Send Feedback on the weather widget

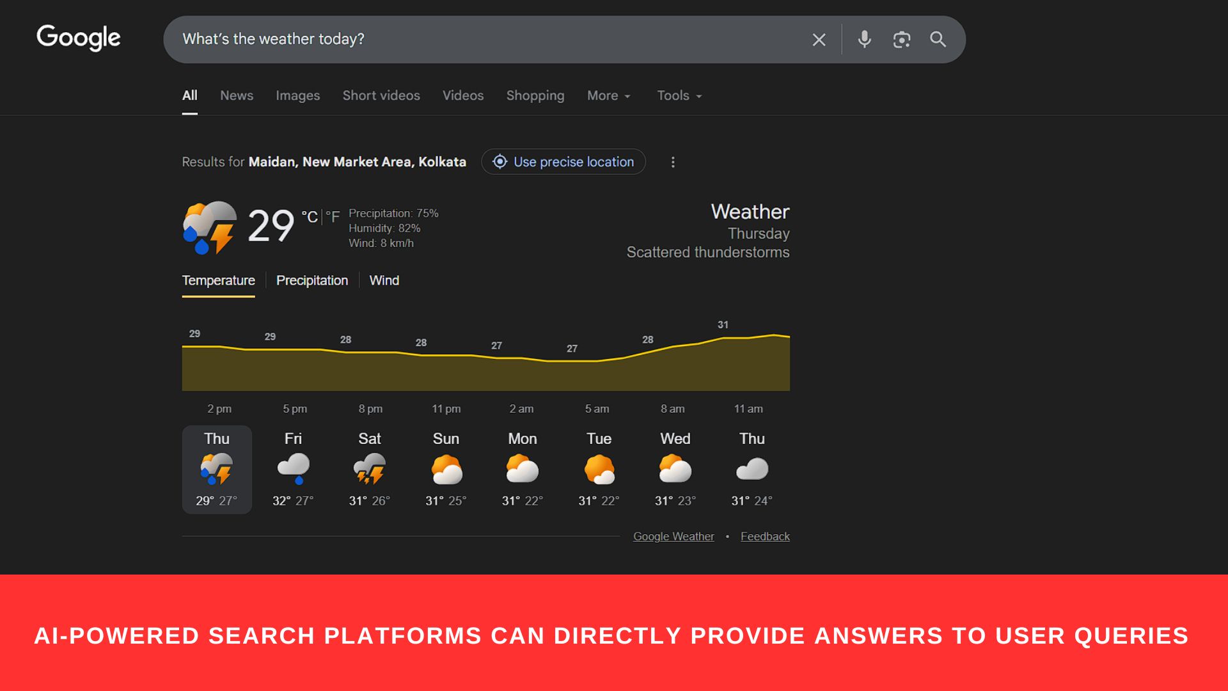(765, 536)
